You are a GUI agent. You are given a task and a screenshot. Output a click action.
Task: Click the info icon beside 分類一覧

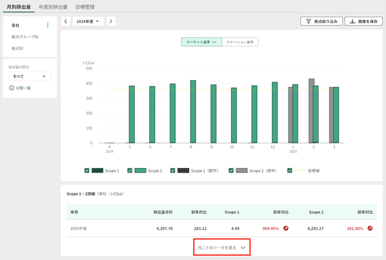point(12,88)
